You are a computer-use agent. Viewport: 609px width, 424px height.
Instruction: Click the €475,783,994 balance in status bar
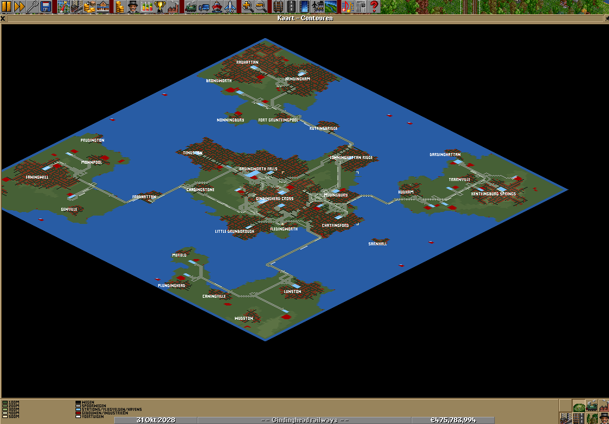453,420
